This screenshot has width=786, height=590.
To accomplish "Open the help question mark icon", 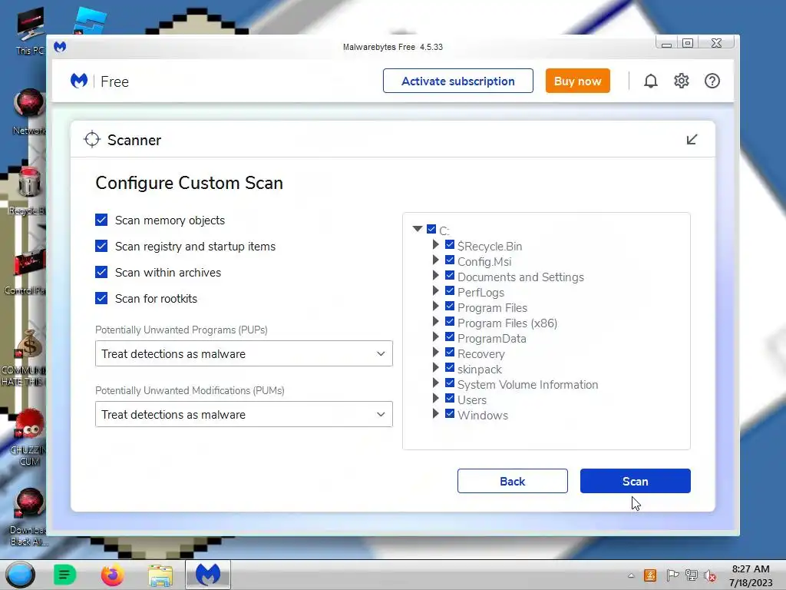I will 712,81.
